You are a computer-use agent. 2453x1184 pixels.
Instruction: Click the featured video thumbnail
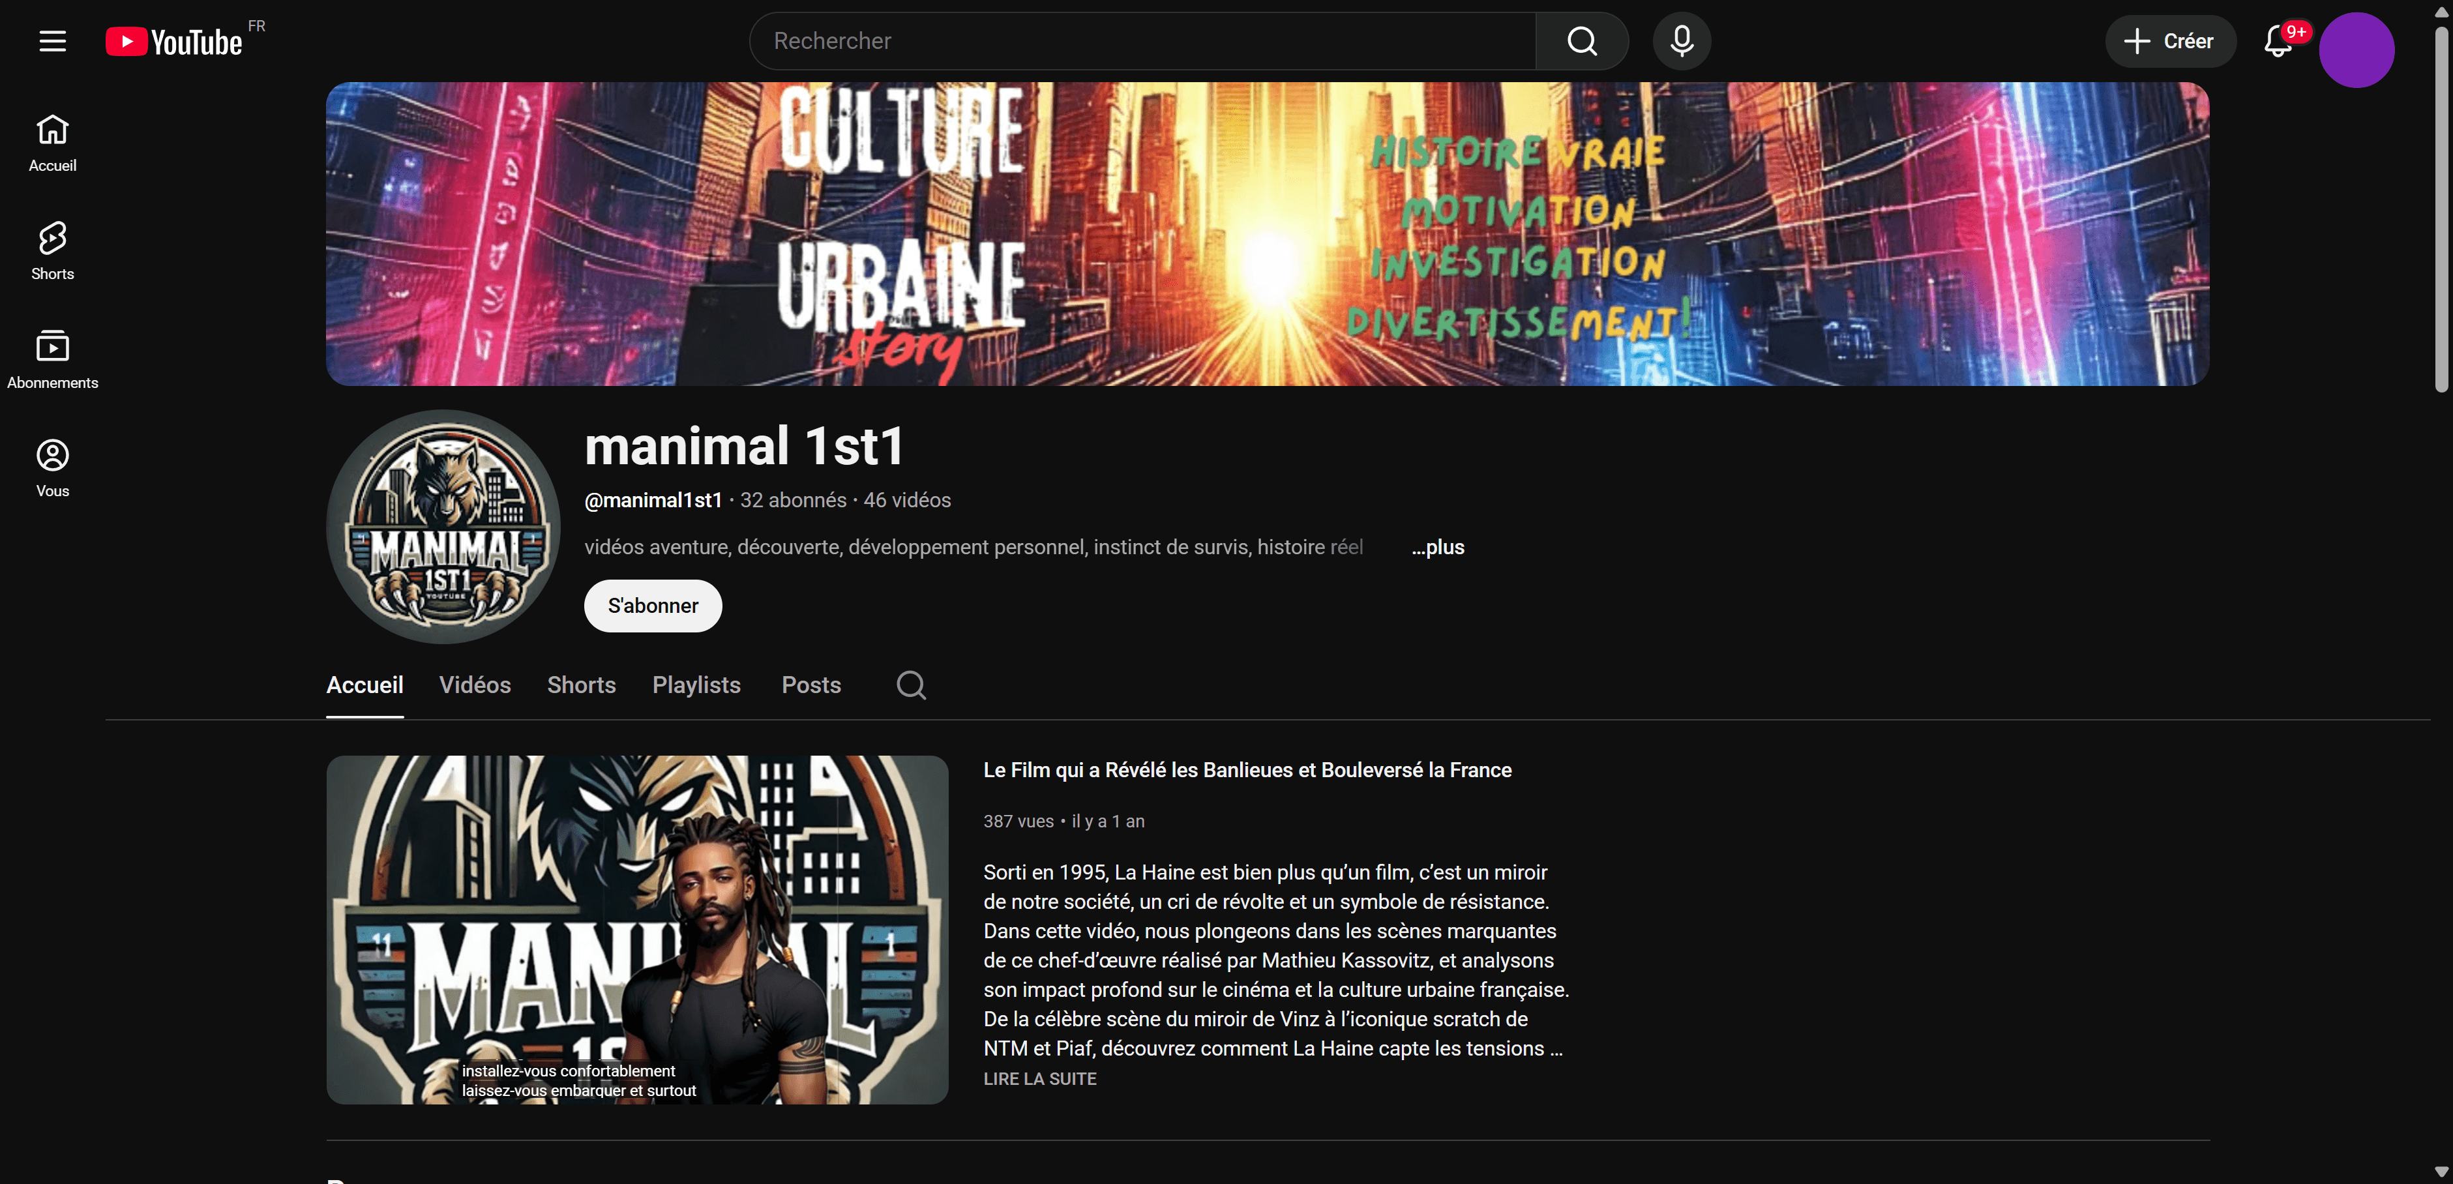point(636,928)
